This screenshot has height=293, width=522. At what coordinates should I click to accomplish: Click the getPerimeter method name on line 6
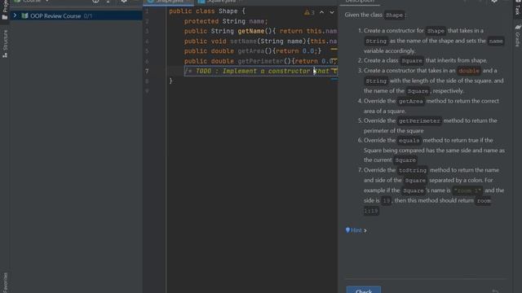pos(260,61)
